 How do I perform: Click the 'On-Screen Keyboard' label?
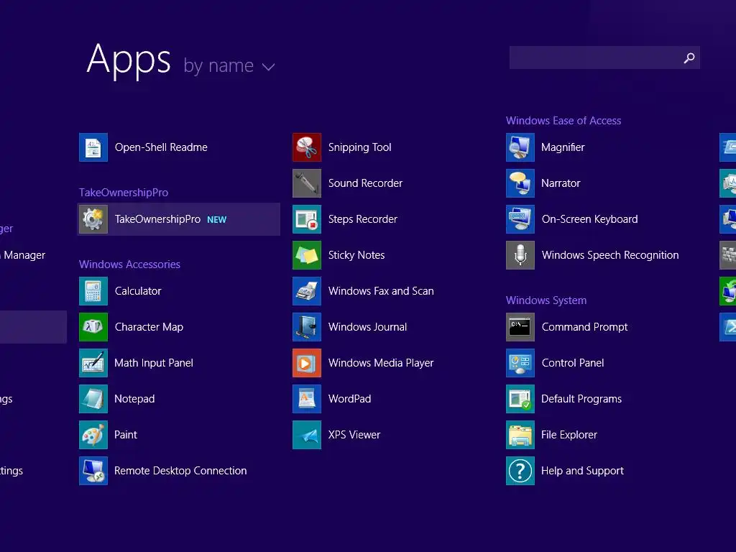point(589,219)
